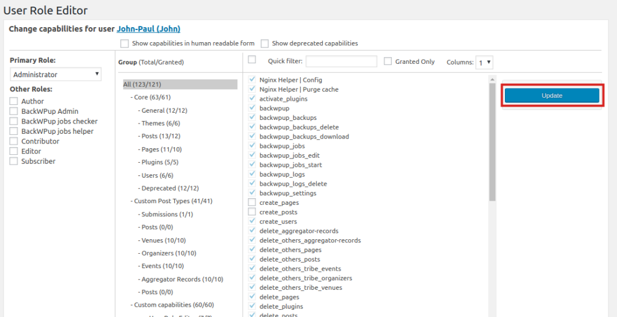Image resolution: width=617 pixels, height=317 pixels.
Task: Enable Show capabilities in human readable form
Action: point(125,43)
